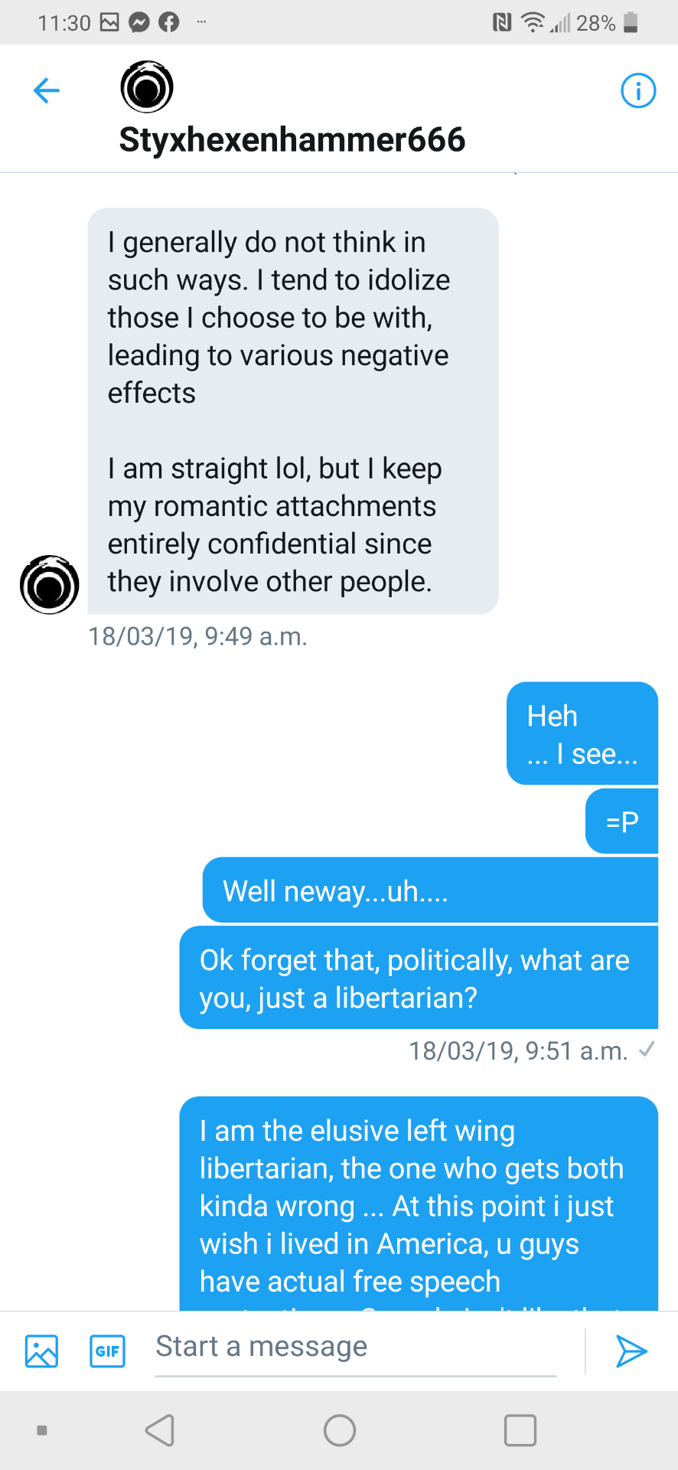The image size is (678, 1470).
Task: Tap the send message arrow icon
Action: tap(631, 1351)
